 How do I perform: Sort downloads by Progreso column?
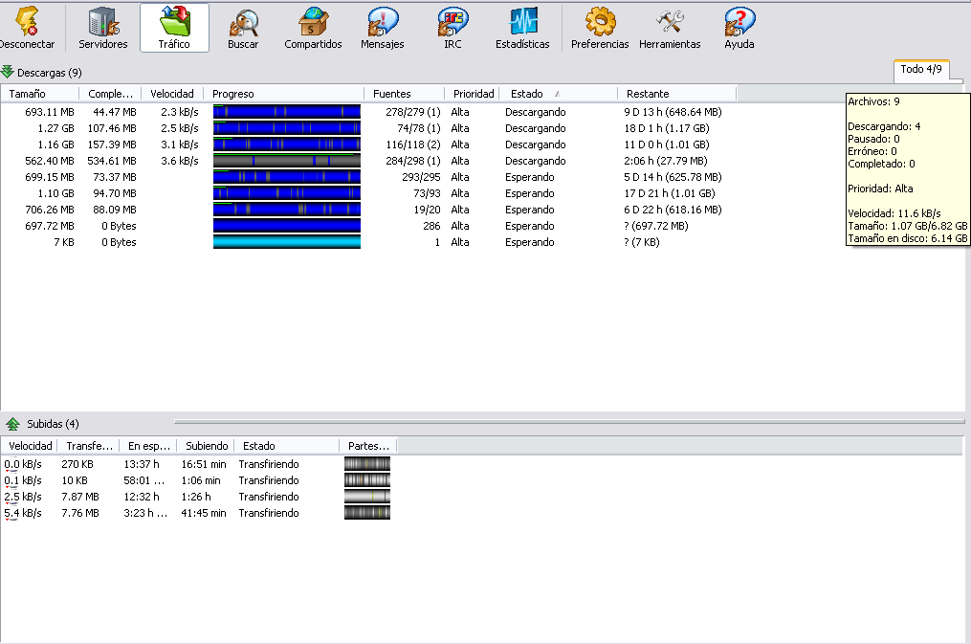click(283, 94)
